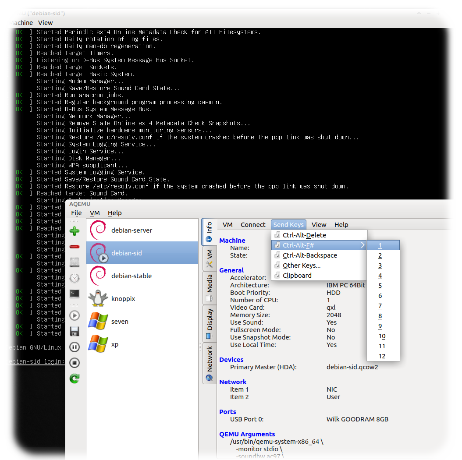Open the terminal console icon in toolbar
This screenshot has width=462, height=460.
[75, 294]
